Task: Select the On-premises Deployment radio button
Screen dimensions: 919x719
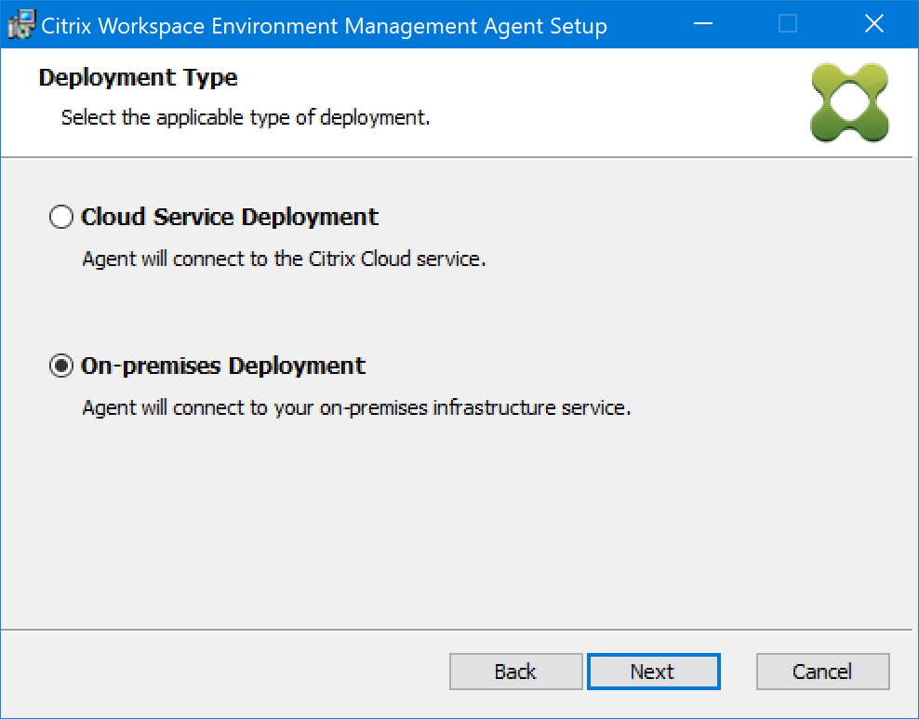Action: [60, 366]
